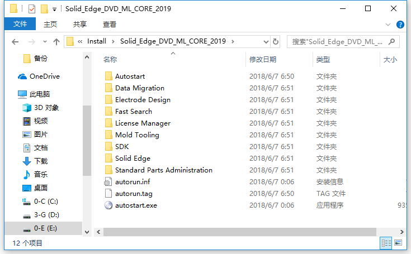Go up one folder level

(56, 42)
